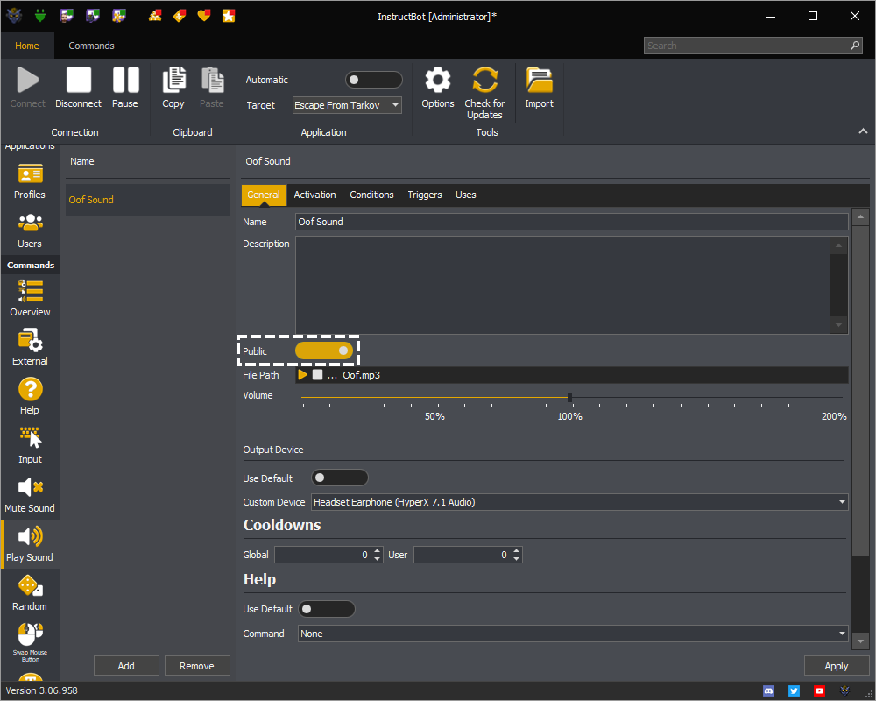Viewport: 876px width, 701px height.
Task: Click the Volume slider handle
Action: coord(570,398)
